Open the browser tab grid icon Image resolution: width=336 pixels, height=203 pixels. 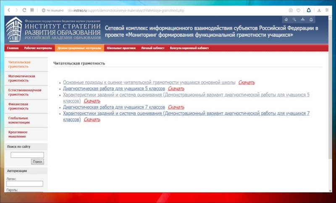(x=32, y=10)
